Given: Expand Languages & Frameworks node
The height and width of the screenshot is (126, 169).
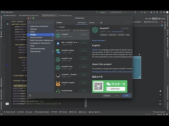Looking at the screenshot, I should tap(29, 43).
